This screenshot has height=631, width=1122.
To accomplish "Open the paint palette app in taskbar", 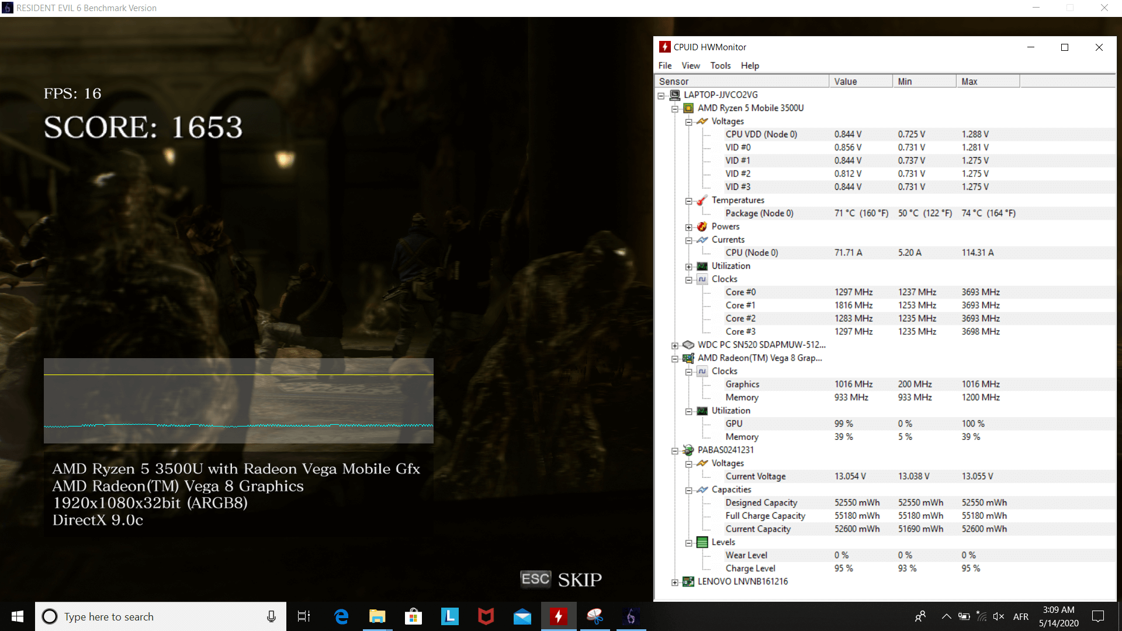I will pos(595,616).
